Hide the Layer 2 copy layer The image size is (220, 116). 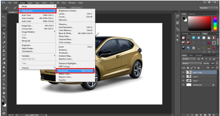[x=183, y=72]
